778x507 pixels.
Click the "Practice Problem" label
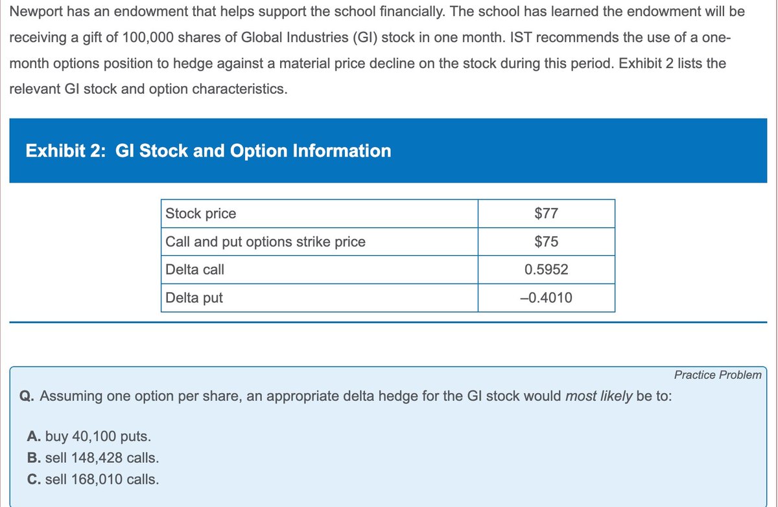click(718, 375)
